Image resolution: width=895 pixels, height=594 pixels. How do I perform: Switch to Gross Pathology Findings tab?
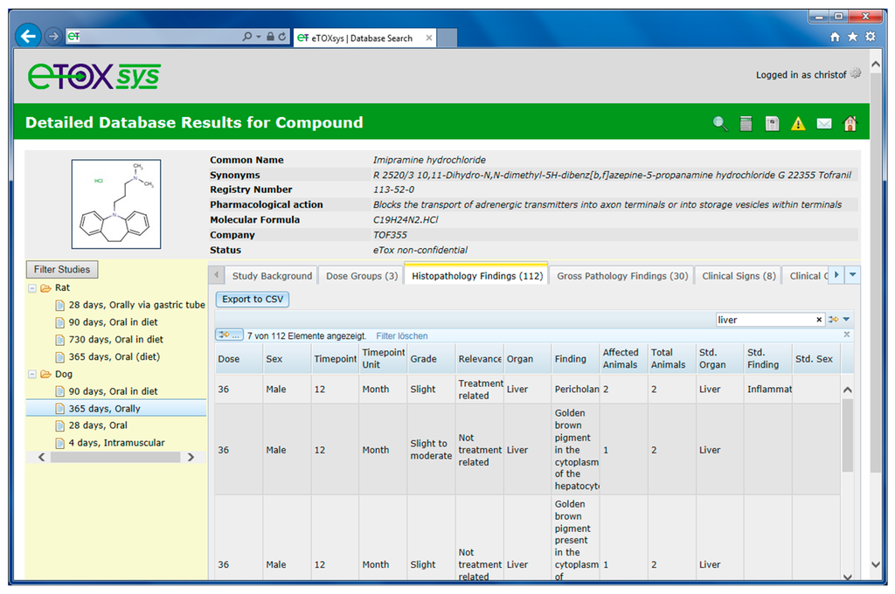pyautogui.click(x=621, y=276)
